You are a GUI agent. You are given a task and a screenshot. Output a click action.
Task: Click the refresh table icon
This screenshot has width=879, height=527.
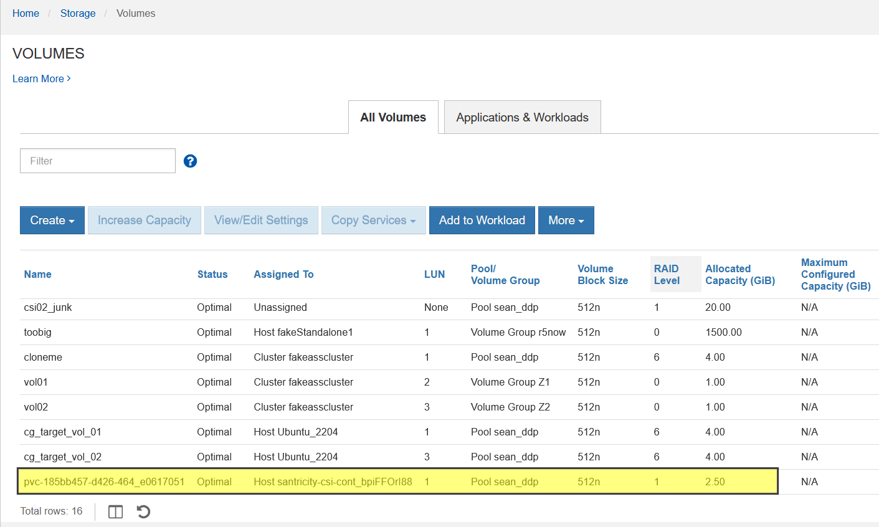[143, 511]
